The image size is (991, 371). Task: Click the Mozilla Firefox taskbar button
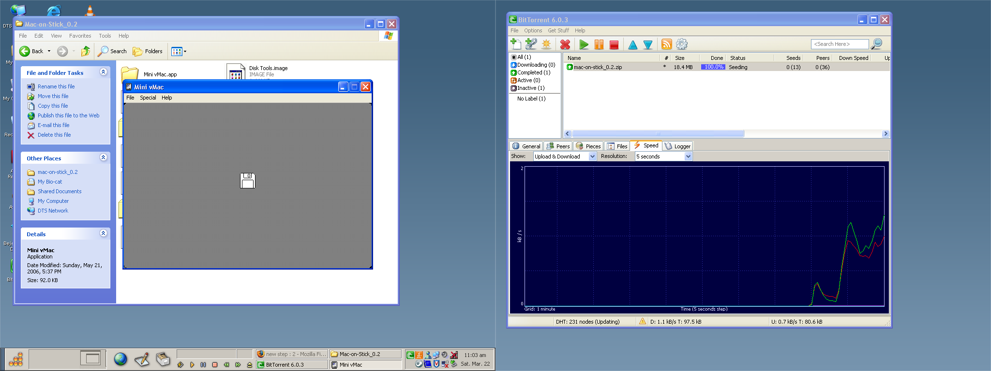pyautogui.click(x=292, y=354)
